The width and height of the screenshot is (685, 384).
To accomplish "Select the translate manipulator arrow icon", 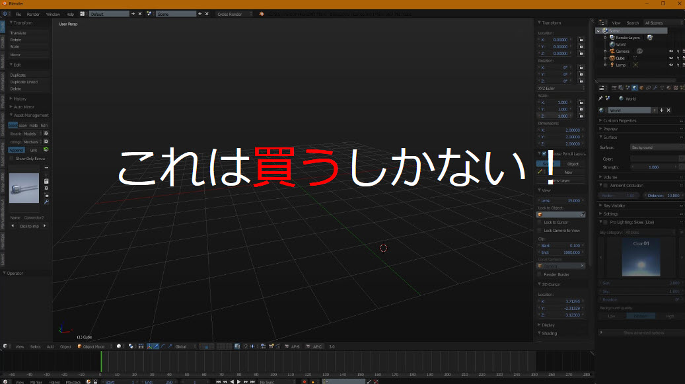I will point(156,346).
